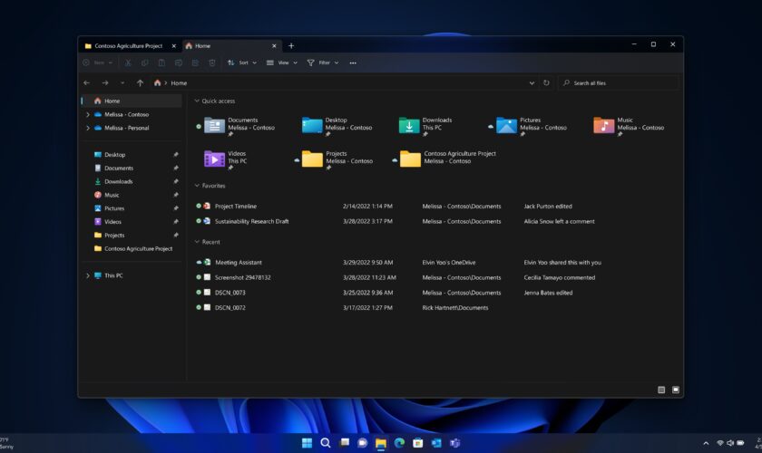Open address bar history dropdown chevron
Image resolution: width=762 pixels, height=453 pixels.
532,83
